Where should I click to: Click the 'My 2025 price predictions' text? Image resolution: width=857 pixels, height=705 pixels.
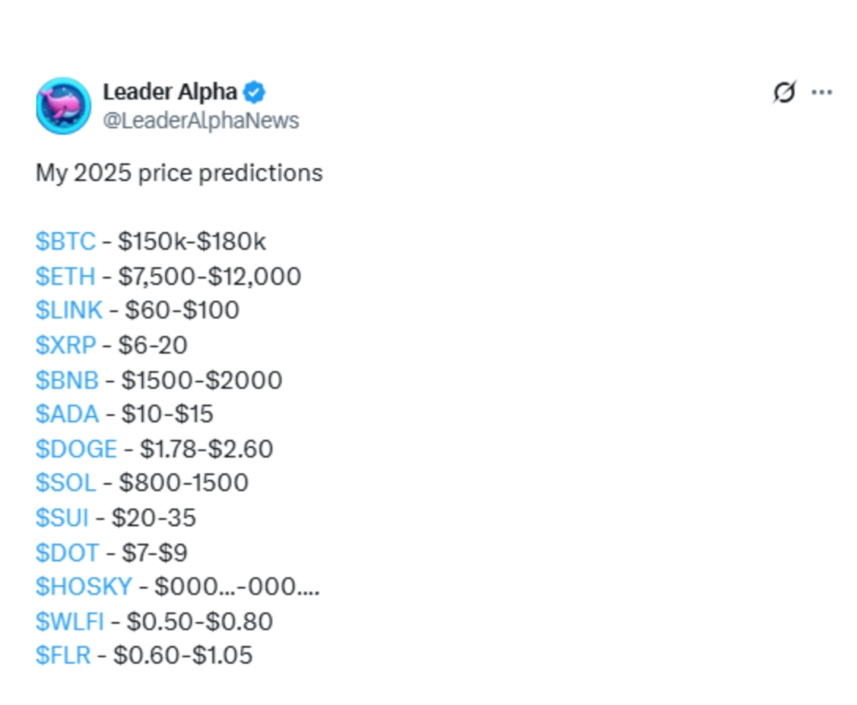(x=179, y=173)
